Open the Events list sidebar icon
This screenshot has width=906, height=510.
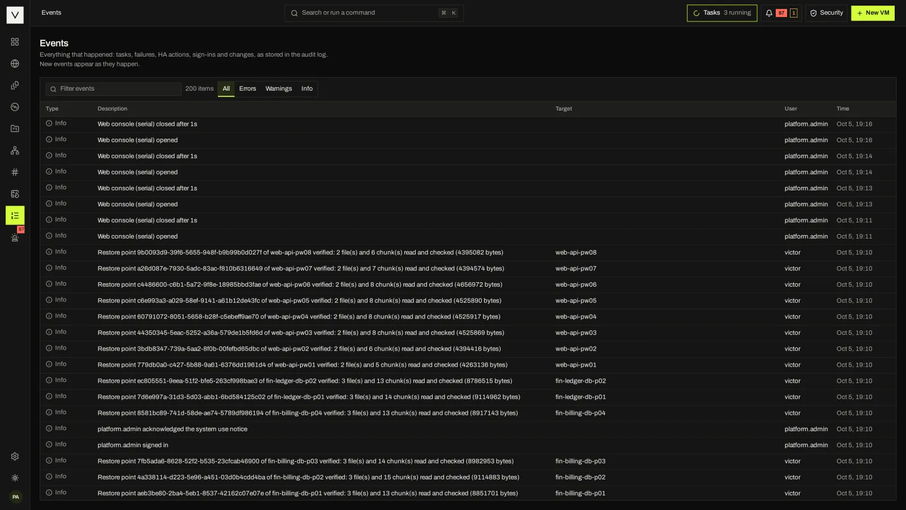point(15,215)
